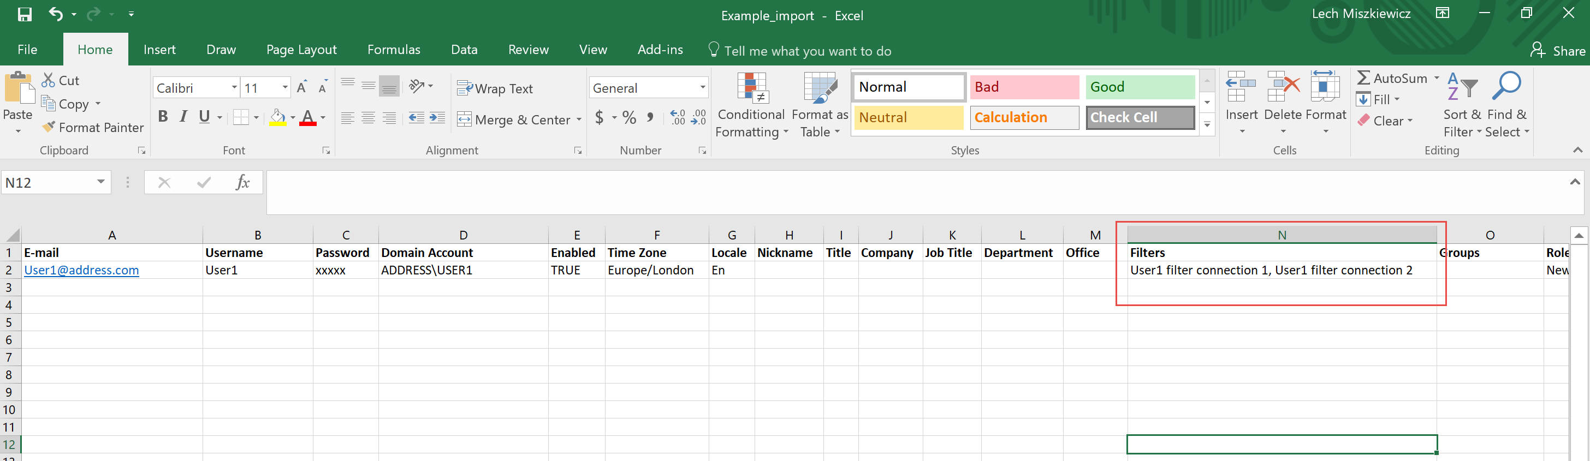Open the font color dropdown arrow
1590x461 pixels.
323,118
